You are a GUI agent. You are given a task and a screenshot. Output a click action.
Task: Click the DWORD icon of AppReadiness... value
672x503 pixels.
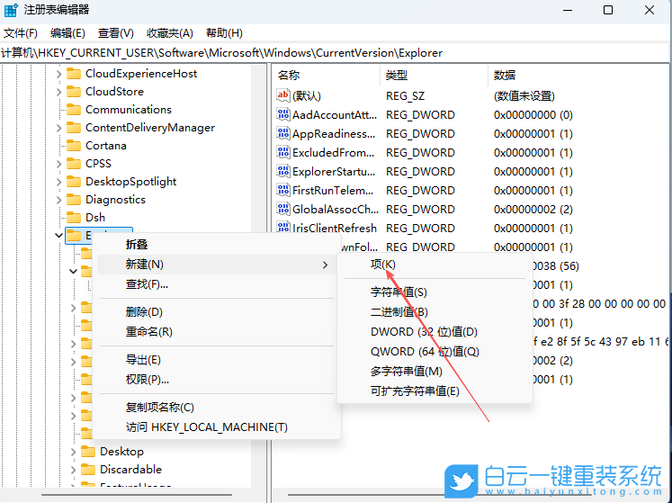tap(282, 133)
